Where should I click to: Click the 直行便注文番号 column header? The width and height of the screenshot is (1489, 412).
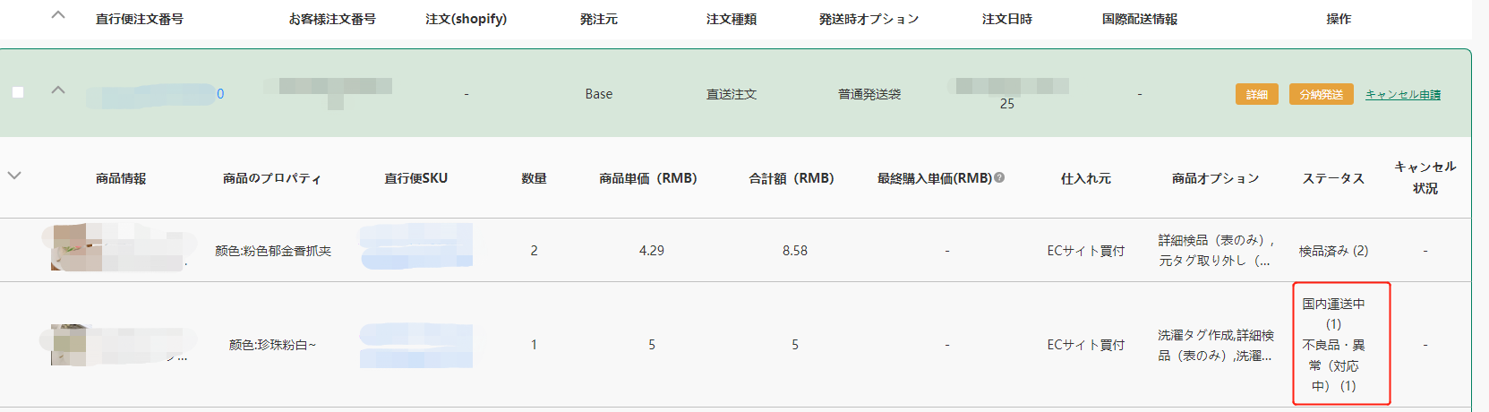tap(140, 19)
